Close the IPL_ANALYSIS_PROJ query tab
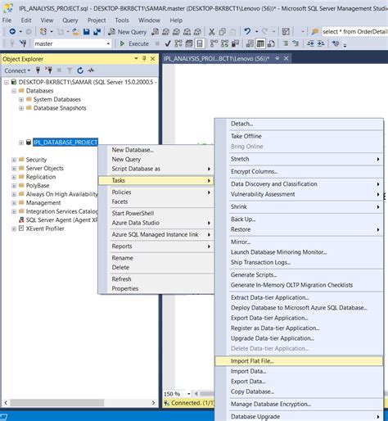The width and height of the screenshot is (388, 421). (x=286, y=58)
